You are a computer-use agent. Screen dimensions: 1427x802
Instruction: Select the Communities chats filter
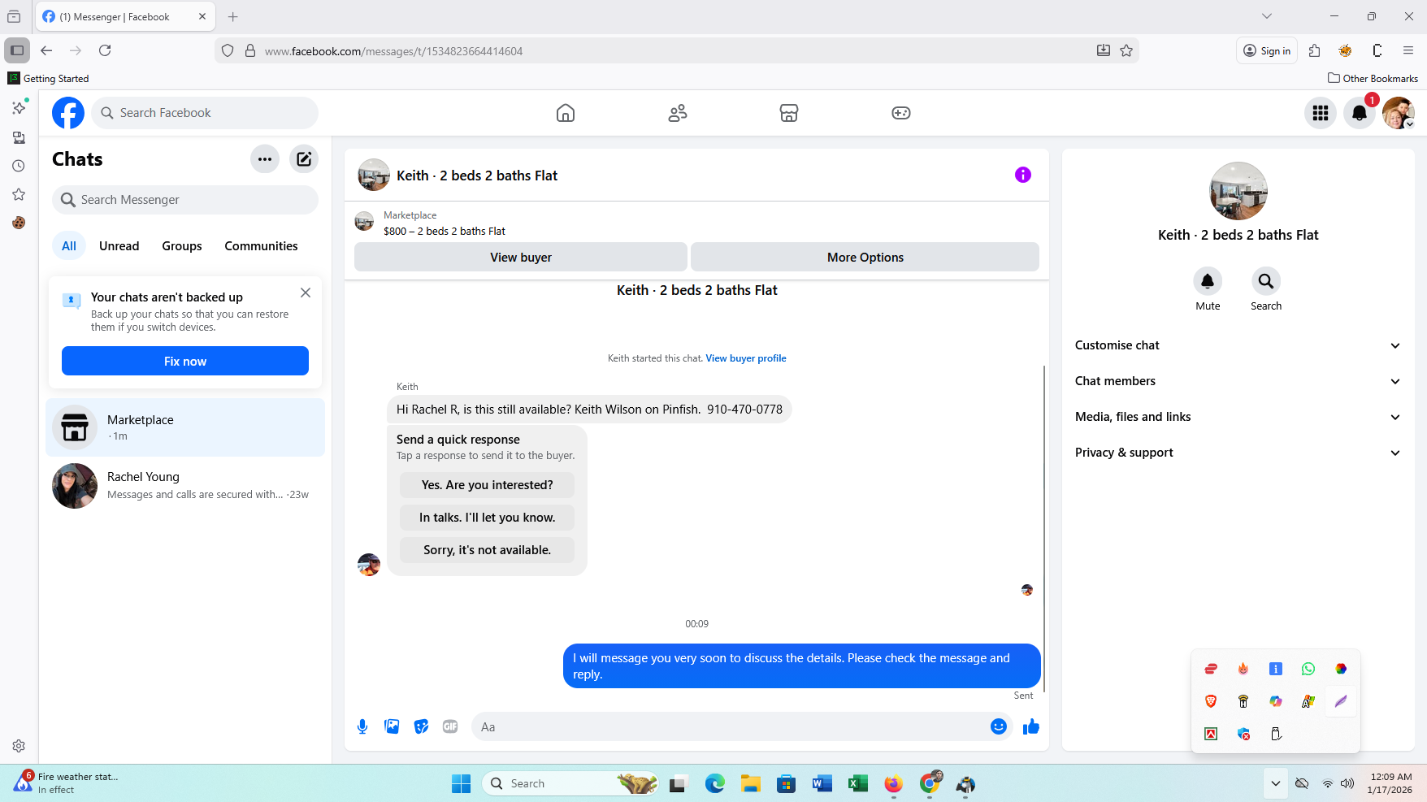point(261,246)
